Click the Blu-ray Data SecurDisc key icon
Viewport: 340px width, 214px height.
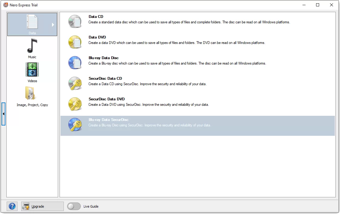coord(75,125)
